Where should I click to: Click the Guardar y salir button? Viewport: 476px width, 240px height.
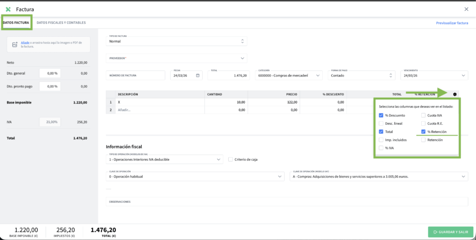coord(450,232)
